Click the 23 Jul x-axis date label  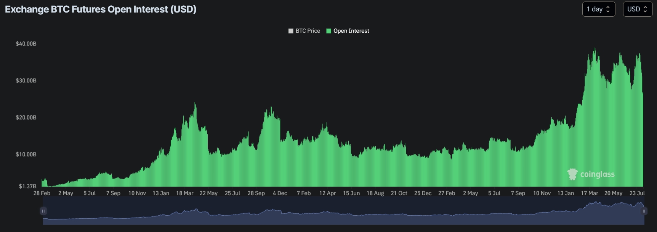tap(637, 193)
